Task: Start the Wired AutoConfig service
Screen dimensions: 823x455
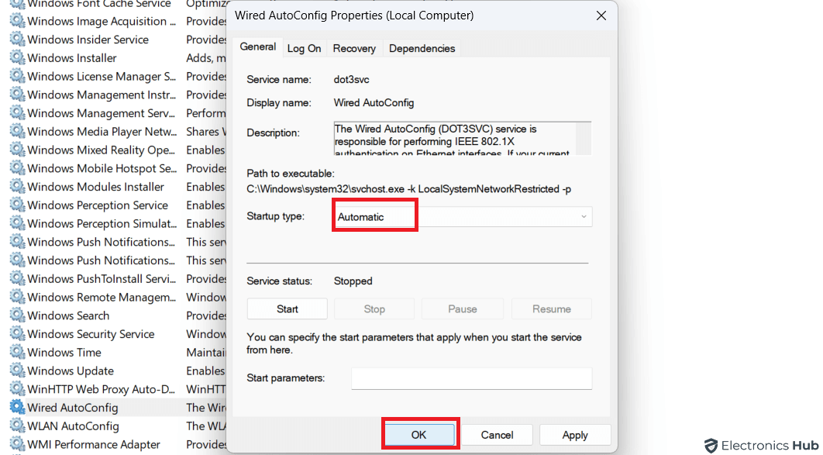Action: 287,309
